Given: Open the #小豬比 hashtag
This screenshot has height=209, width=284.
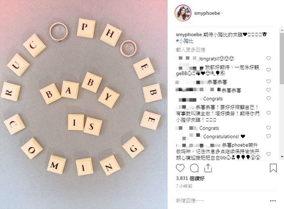Looking at the screenshot, I should [185, 41].
